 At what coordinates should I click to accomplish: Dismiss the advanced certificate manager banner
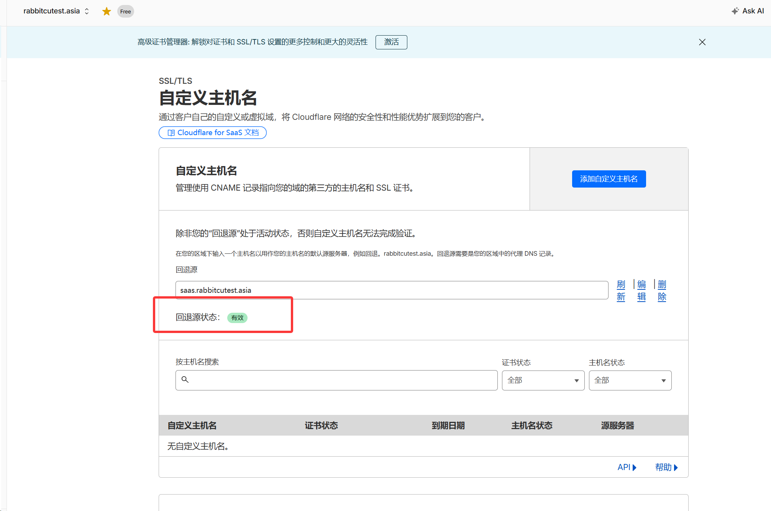[702, 42]
